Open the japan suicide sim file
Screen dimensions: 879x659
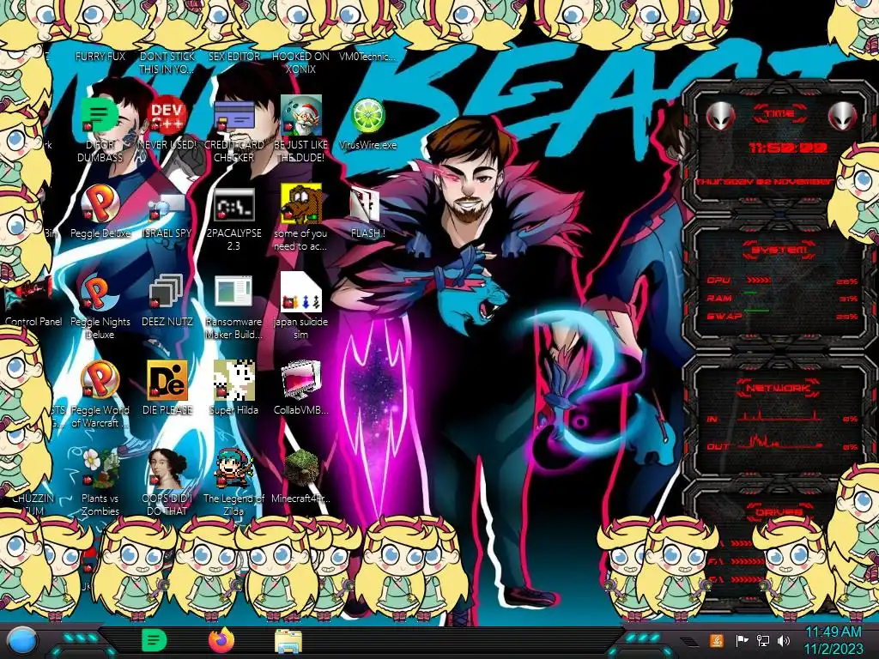[x=300, y=293]
